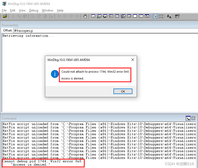Open the Registers window icon
198x168 pixels.
(111, 16)
